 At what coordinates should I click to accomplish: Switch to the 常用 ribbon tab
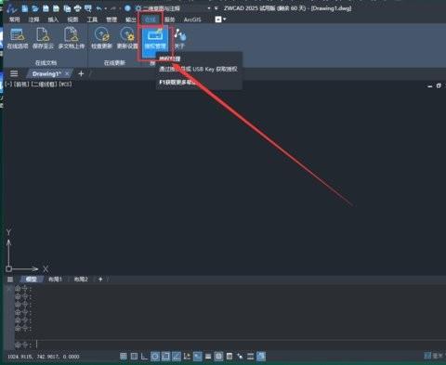pyautogui.click(x=14, y=20)
